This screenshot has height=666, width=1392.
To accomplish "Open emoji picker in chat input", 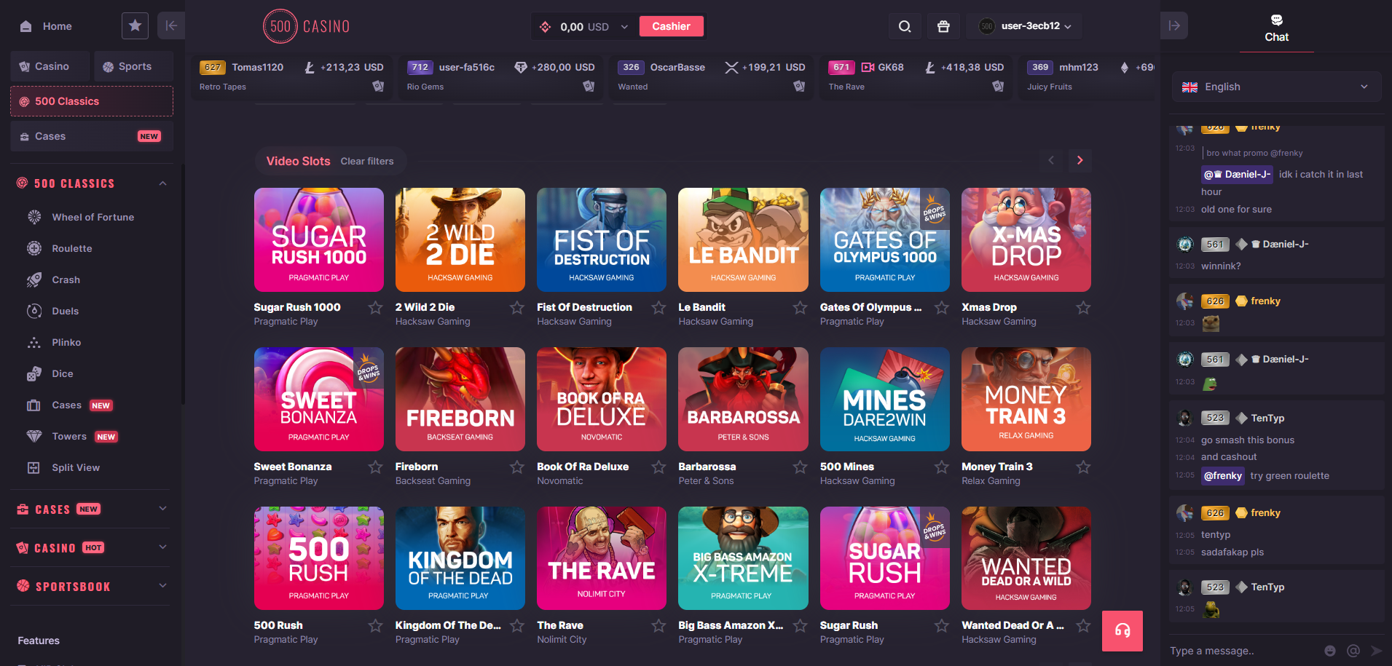I will [1330, 651].
